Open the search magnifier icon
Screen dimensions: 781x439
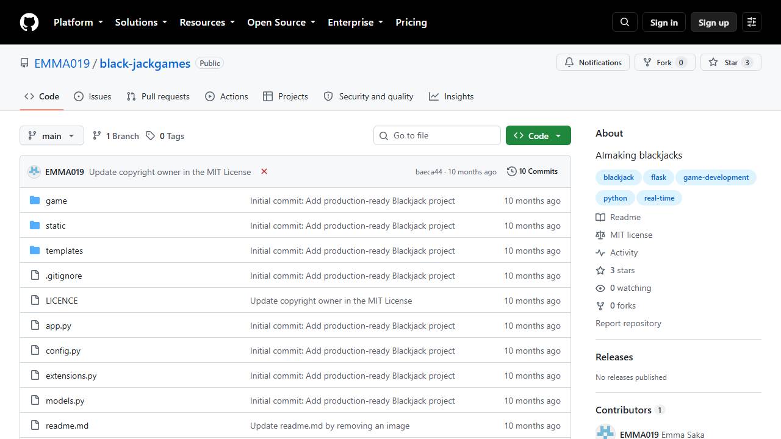click(625, 22)
